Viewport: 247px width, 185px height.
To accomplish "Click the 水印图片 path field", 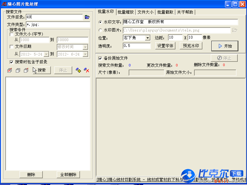I will [x=177, y=30].
